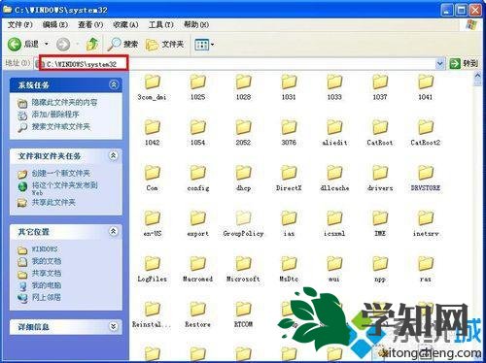Select the GroupPolicy folder icon

click(243, 218)
